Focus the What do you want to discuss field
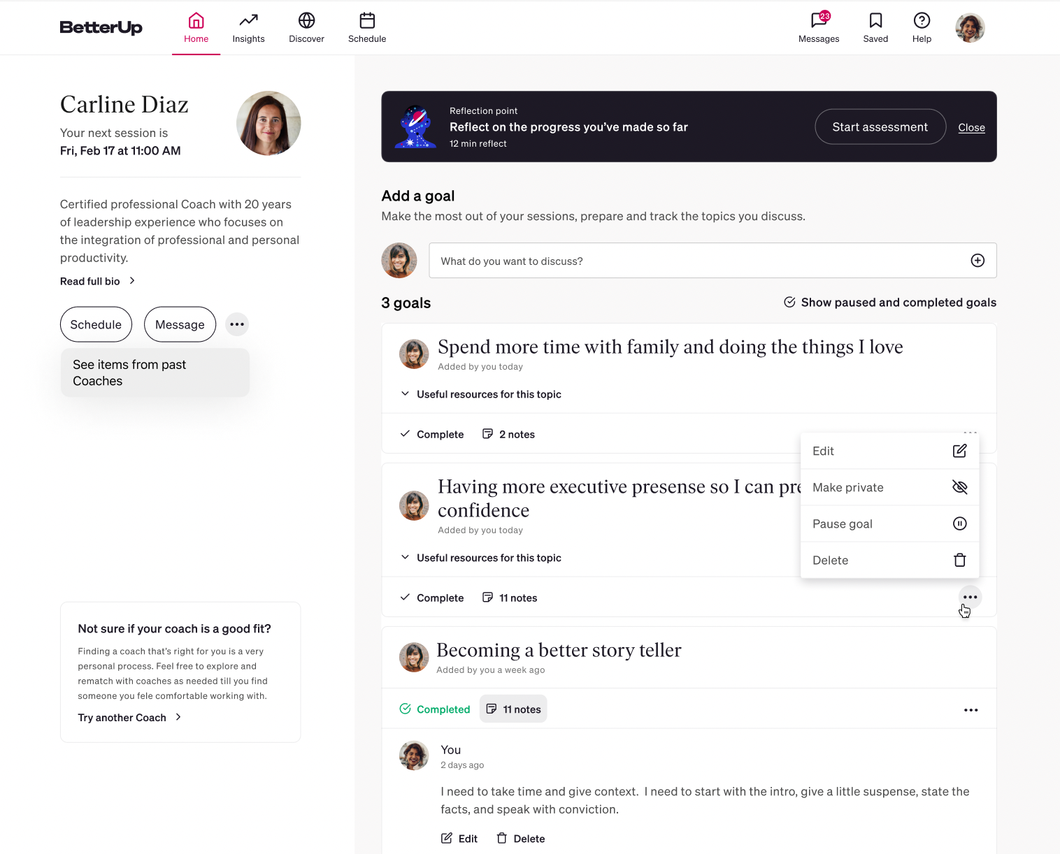Screen dimensions: 1060x854 [x=712, y=261]
